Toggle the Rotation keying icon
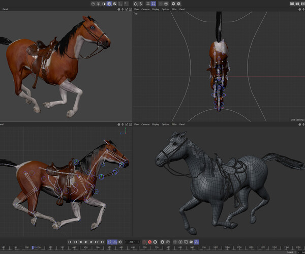Viewport: 305px width, 254px height. (180, 242)
